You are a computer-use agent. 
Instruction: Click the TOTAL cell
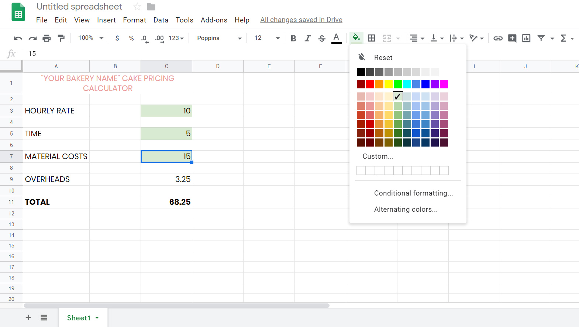click(56, 202)
